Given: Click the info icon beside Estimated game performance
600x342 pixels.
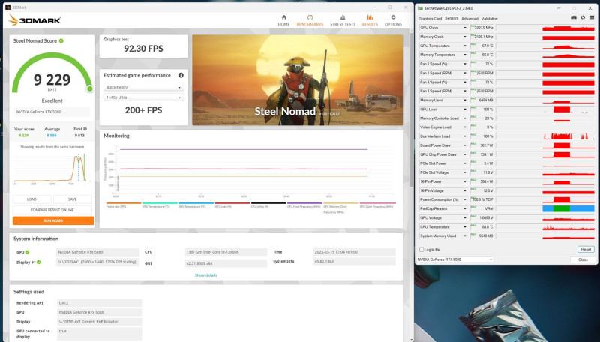Looking at the screenshot, I should 181,75.
